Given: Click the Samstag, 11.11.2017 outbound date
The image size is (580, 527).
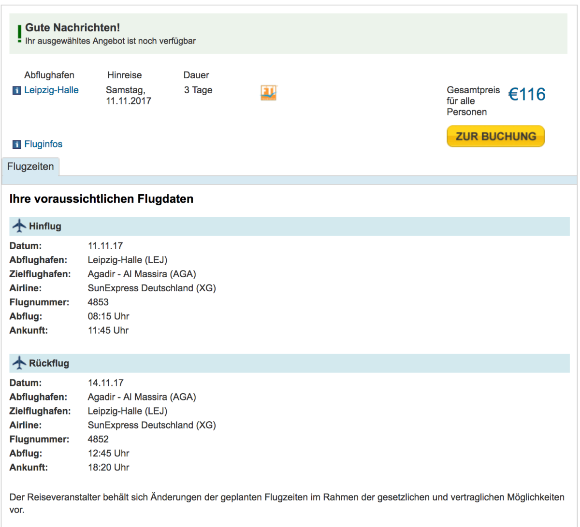Looking at the screenshot, I should click(129, 96).
